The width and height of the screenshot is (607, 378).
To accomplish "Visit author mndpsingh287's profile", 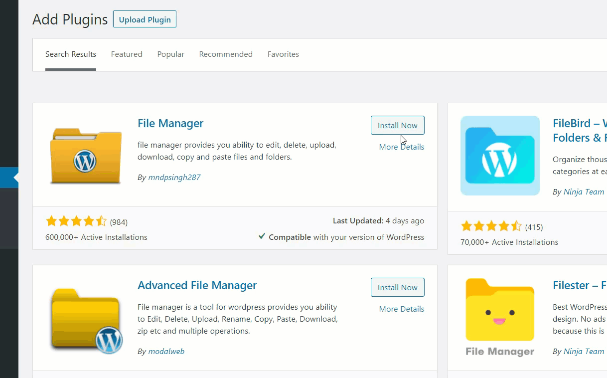I will 174,177.
